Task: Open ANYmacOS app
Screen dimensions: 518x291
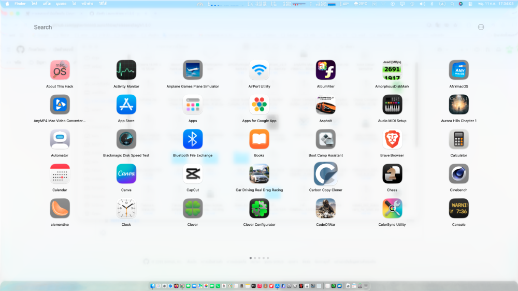Action: (458, 70)
